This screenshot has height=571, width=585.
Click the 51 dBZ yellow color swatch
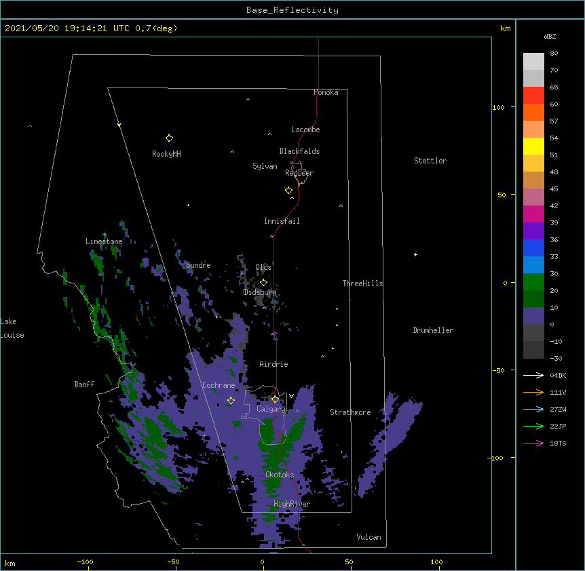click(533, 146)
